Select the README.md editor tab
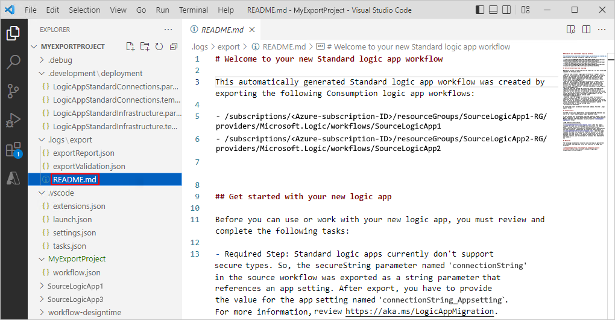Image resolution: width=615 pixels, height=320 pixels. (x=221, y=30)
